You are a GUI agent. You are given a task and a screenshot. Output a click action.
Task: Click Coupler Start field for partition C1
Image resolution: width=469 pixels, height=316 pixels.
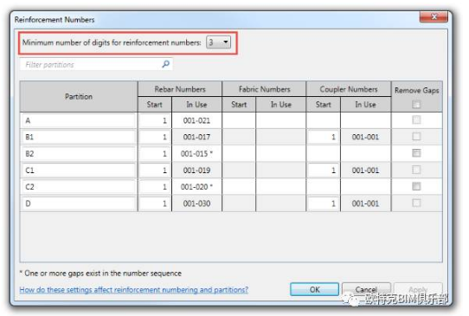click(x=324, y=171)
